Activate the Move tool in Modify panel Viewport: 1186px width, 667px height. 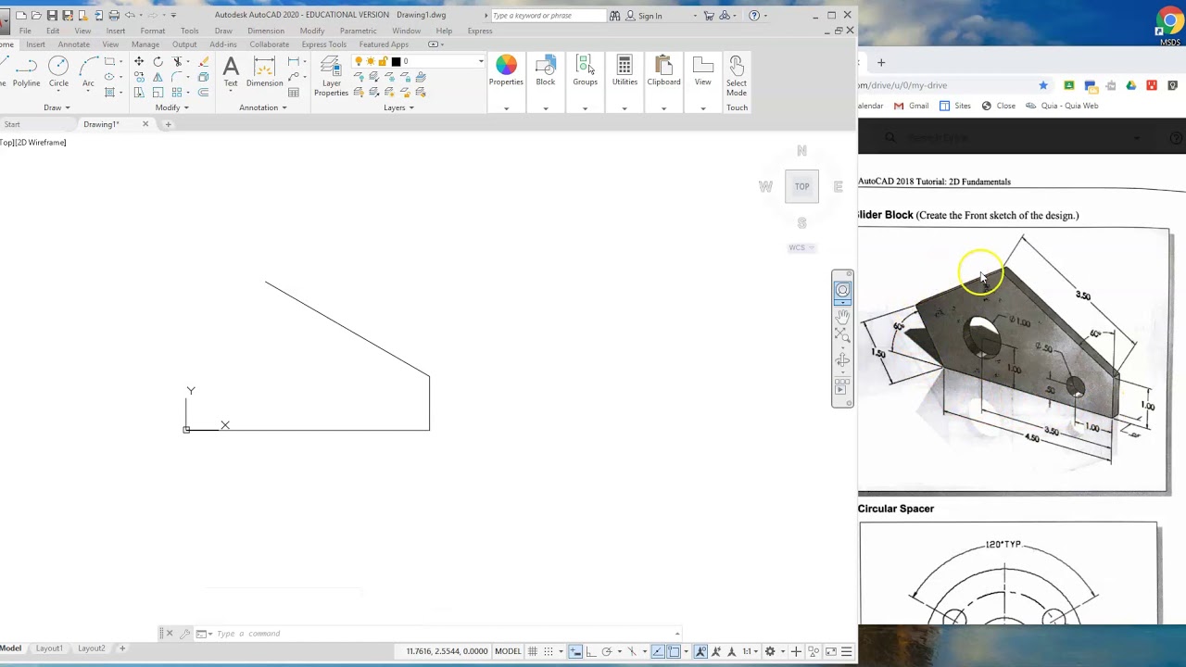(139, 61)
